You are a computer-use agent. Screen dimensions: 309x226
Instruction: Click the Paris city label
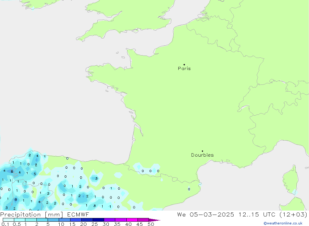[x=184, y=68]
